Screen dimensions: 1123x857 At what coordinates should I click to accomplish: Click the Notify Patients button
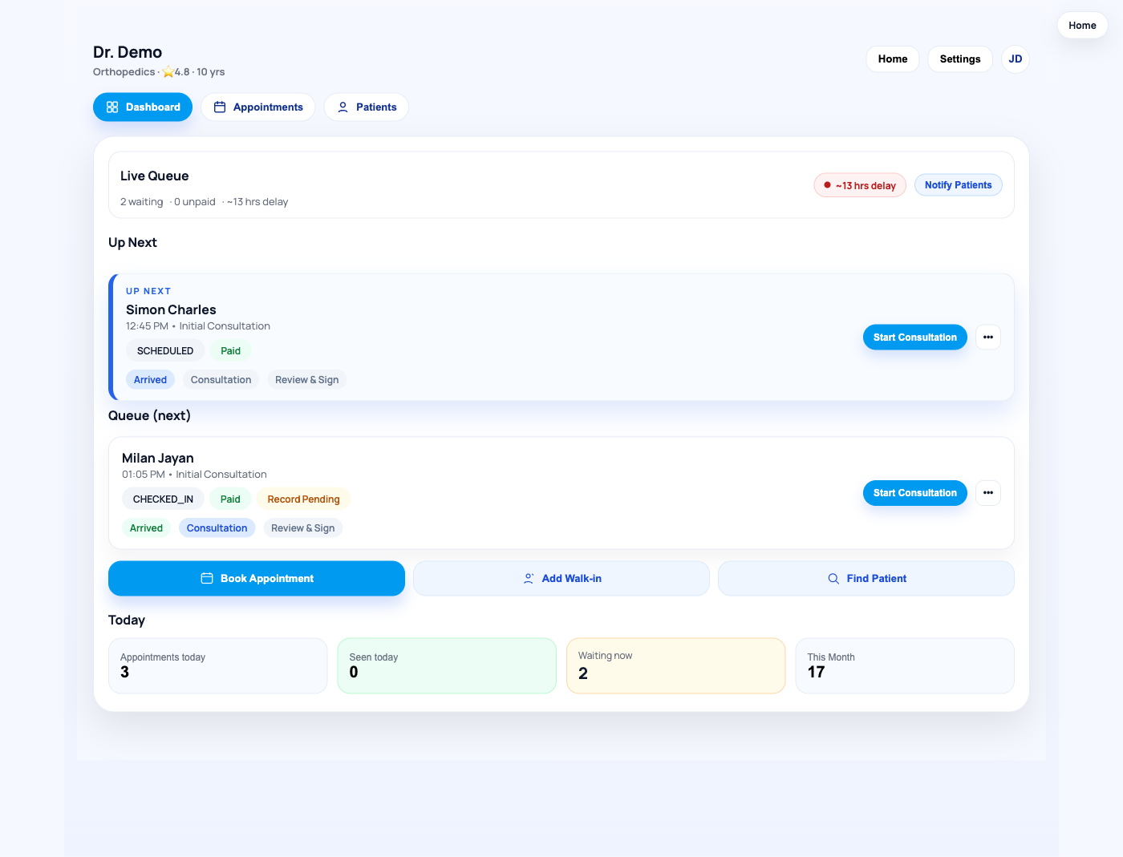click(958, 185)
